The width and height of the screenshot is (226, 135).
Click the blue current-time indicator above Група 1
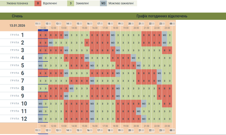43,30
